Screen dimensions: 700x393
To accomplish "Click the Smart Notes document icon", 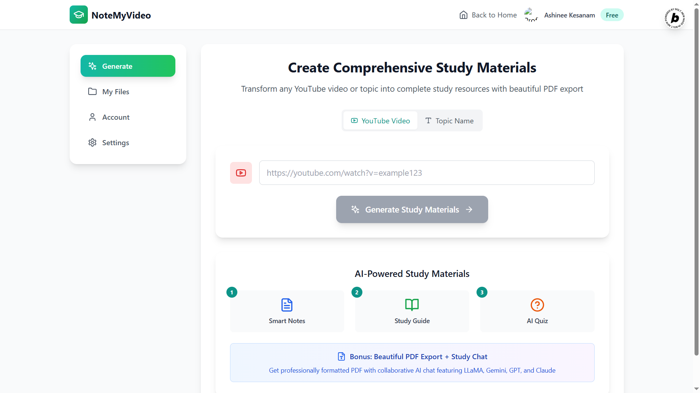I will (287, 305).
